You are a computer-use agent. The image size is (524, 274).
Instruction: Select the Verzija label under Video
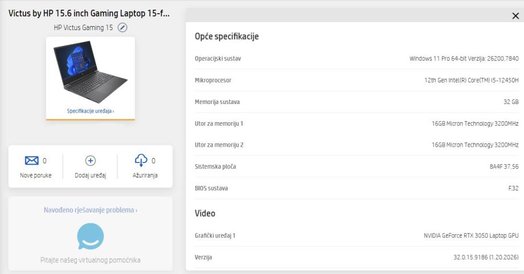pyautogui.click(x=203, y=258)
